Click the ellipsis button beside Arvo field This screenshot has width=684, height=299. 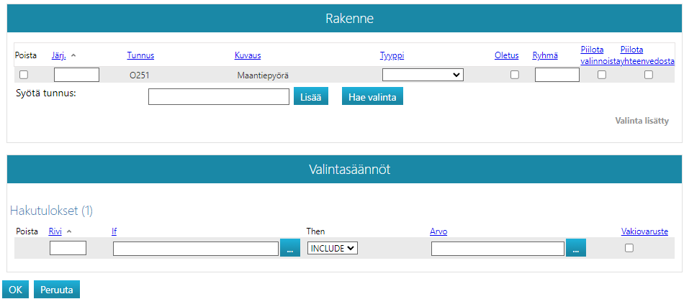[x=576, y=248]
